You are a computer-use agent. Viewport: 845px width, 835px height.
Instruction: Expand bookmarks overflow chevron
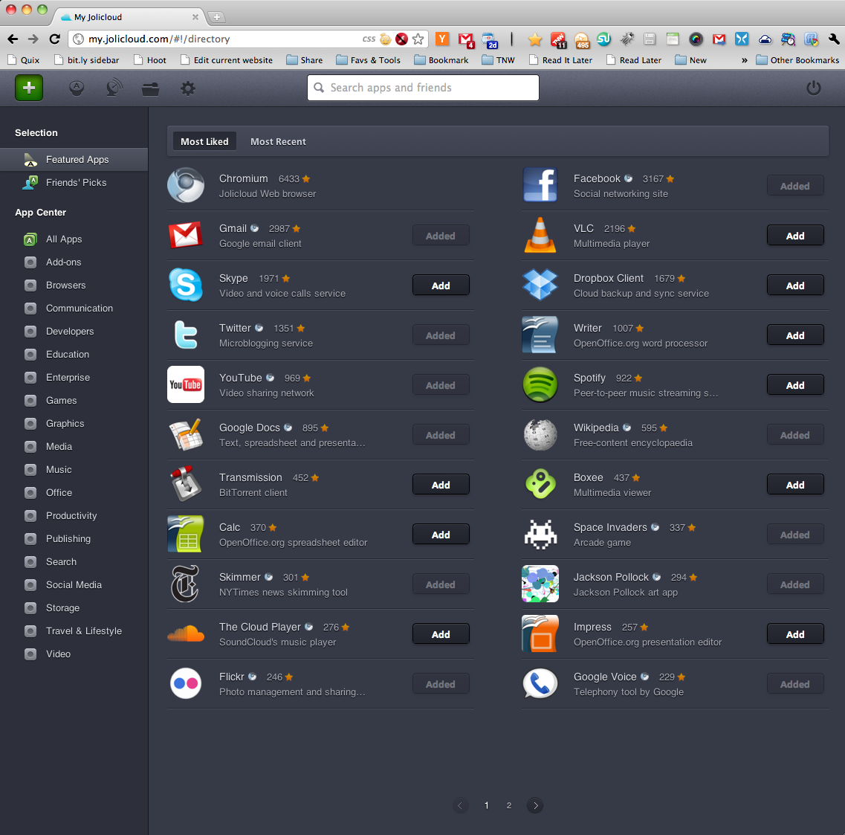[744, 60]
